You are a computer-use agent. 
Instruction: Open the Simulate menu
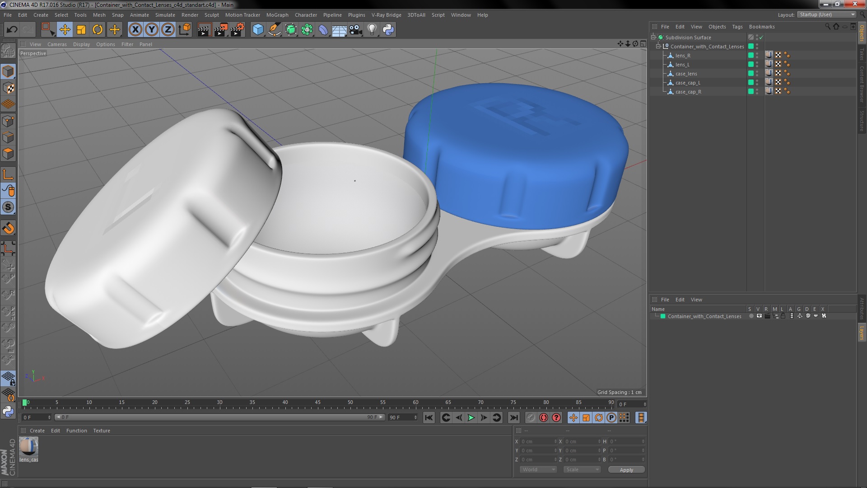[x=165, y=15]
